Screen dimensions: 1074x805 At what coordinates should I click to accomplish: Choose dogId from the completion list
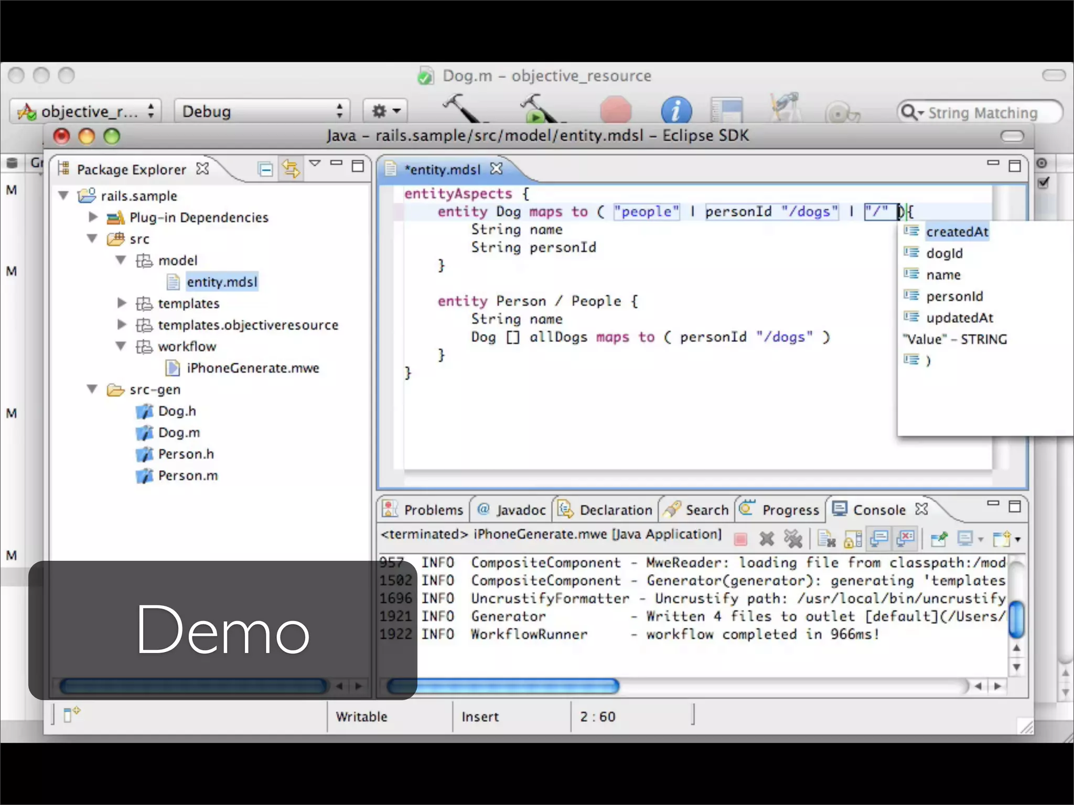click(x=944, y=253)
